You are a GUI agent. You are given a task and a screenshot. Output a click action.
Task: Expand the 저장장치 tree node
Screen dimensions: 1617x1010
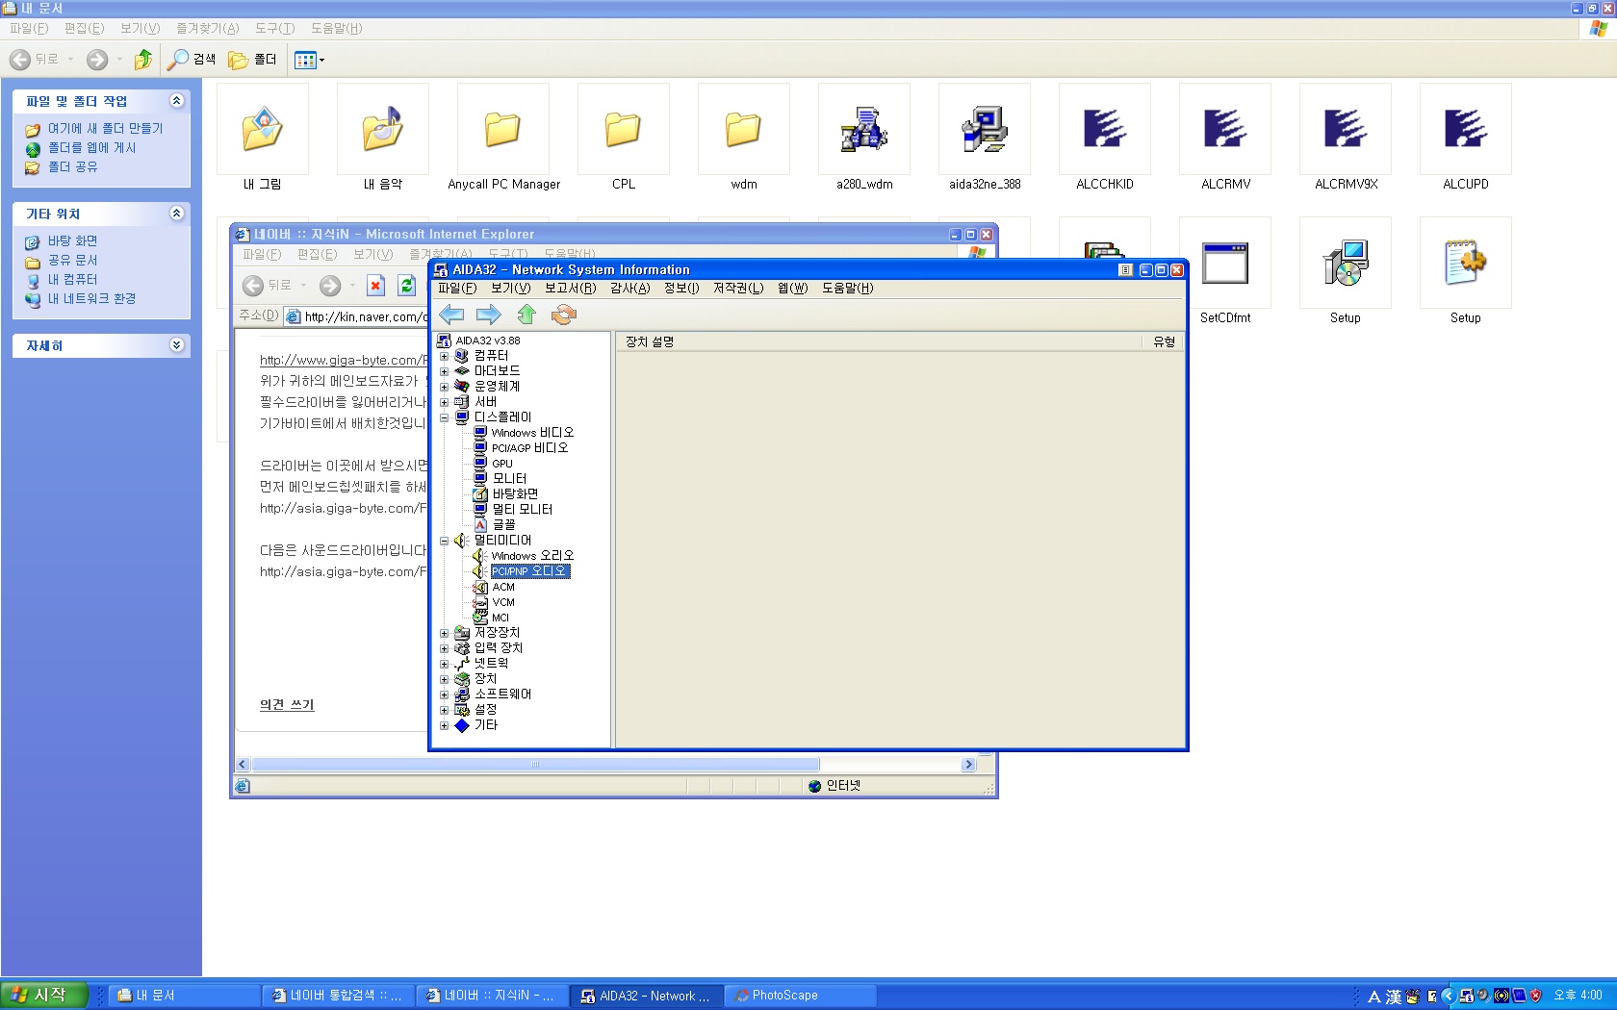(x=445, y=633)
